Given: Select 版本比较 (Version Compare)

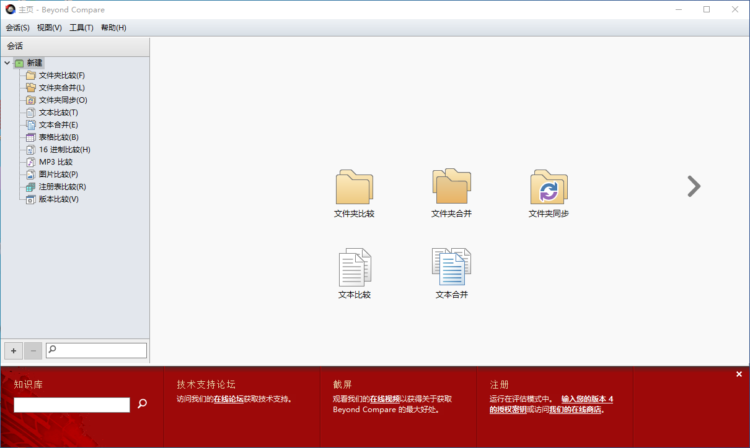Looking at the screenshot, I should point(58,199).
